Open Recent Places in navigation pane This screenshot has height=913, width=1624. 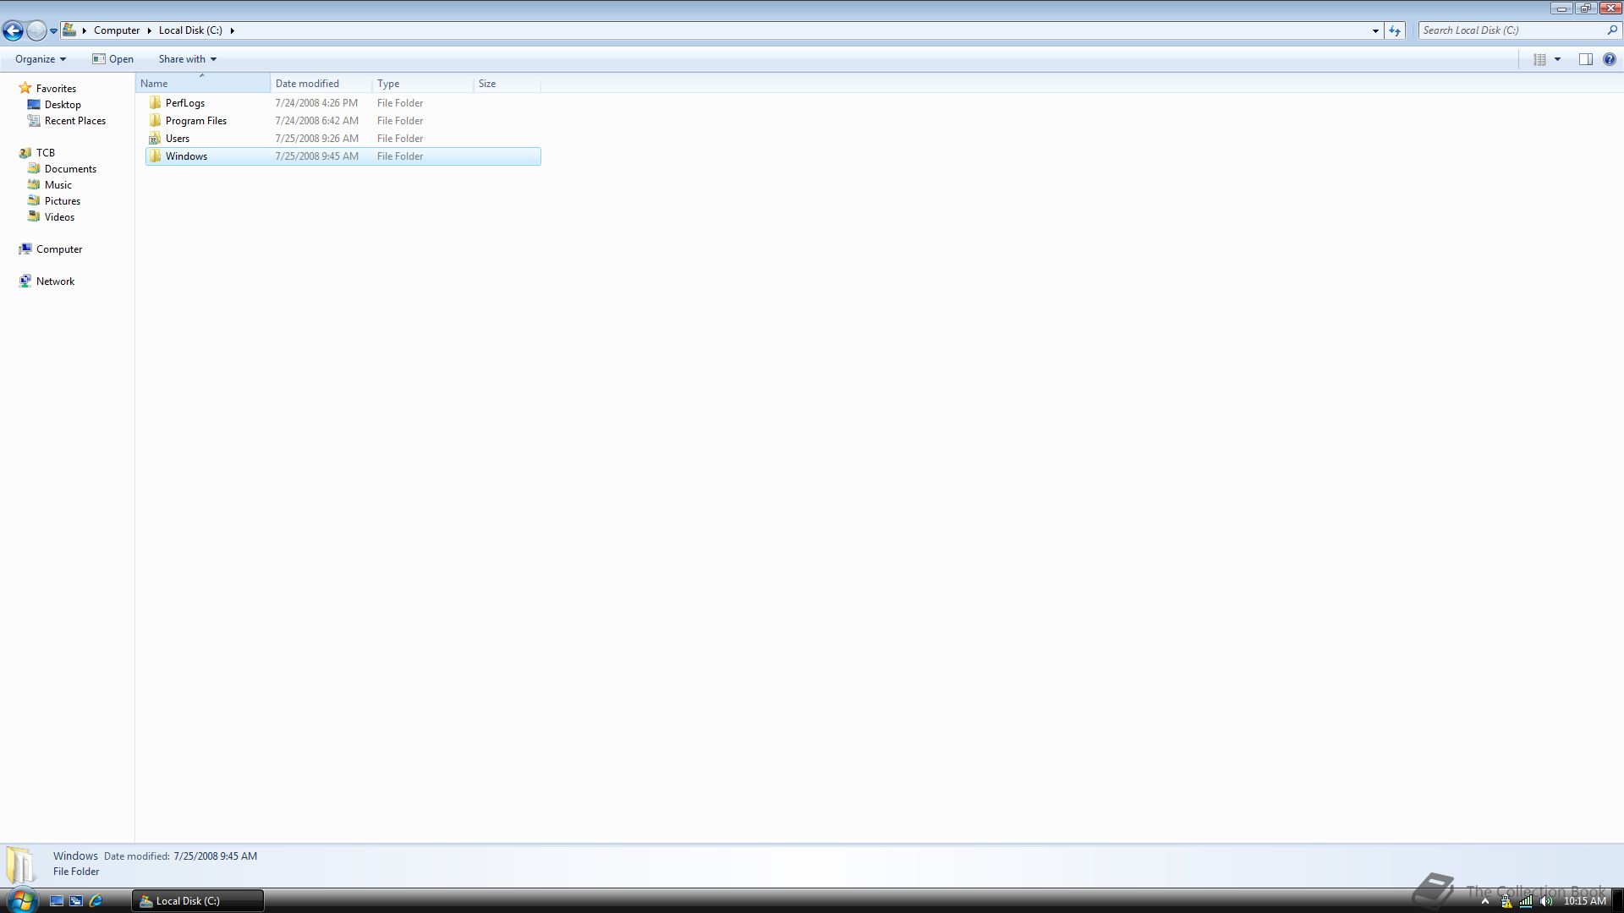click(67, 121)
